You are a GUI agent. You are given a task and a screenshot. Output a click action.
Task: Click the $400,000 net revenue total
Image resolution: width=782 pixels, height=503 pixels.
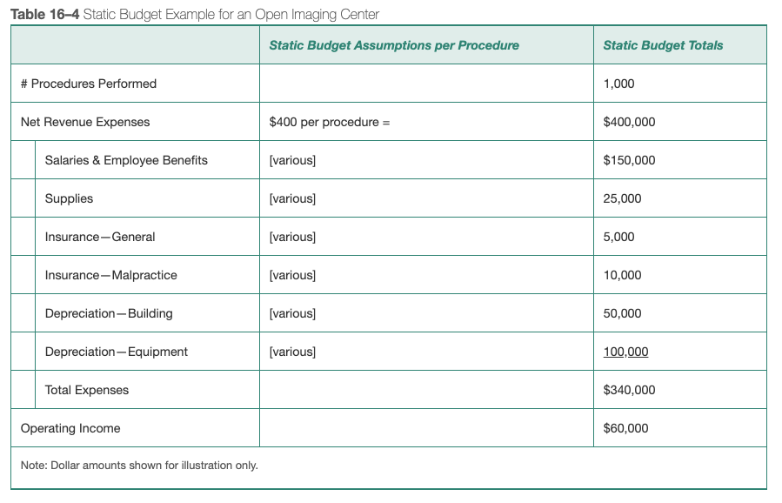(630, 122)
